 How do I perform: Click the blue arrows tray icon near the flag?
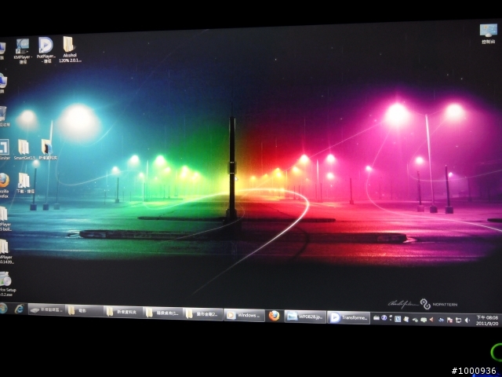441,320
